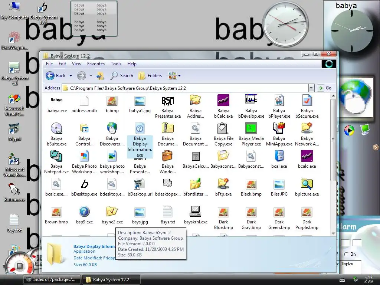This screenshot has width=380, height=285.
Task: Select the Babya bSuite.exe DVD icon
Action: pyautogui.click(x=56, y=128)
